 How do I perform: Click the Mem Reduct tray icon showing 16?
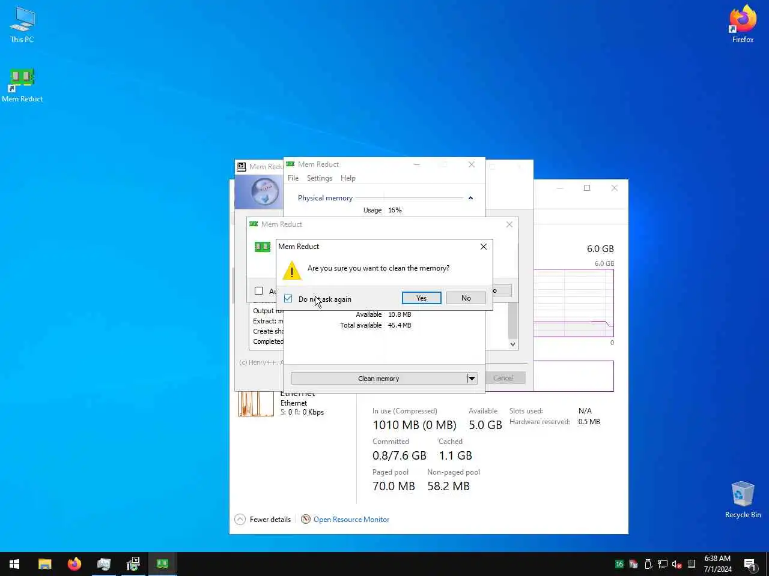tap(619, 564)
